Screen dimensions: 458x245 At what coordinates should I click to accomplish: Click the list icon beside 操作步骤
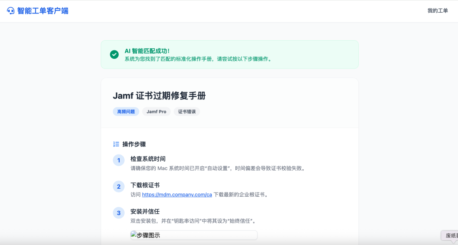[x=116, y=144]
